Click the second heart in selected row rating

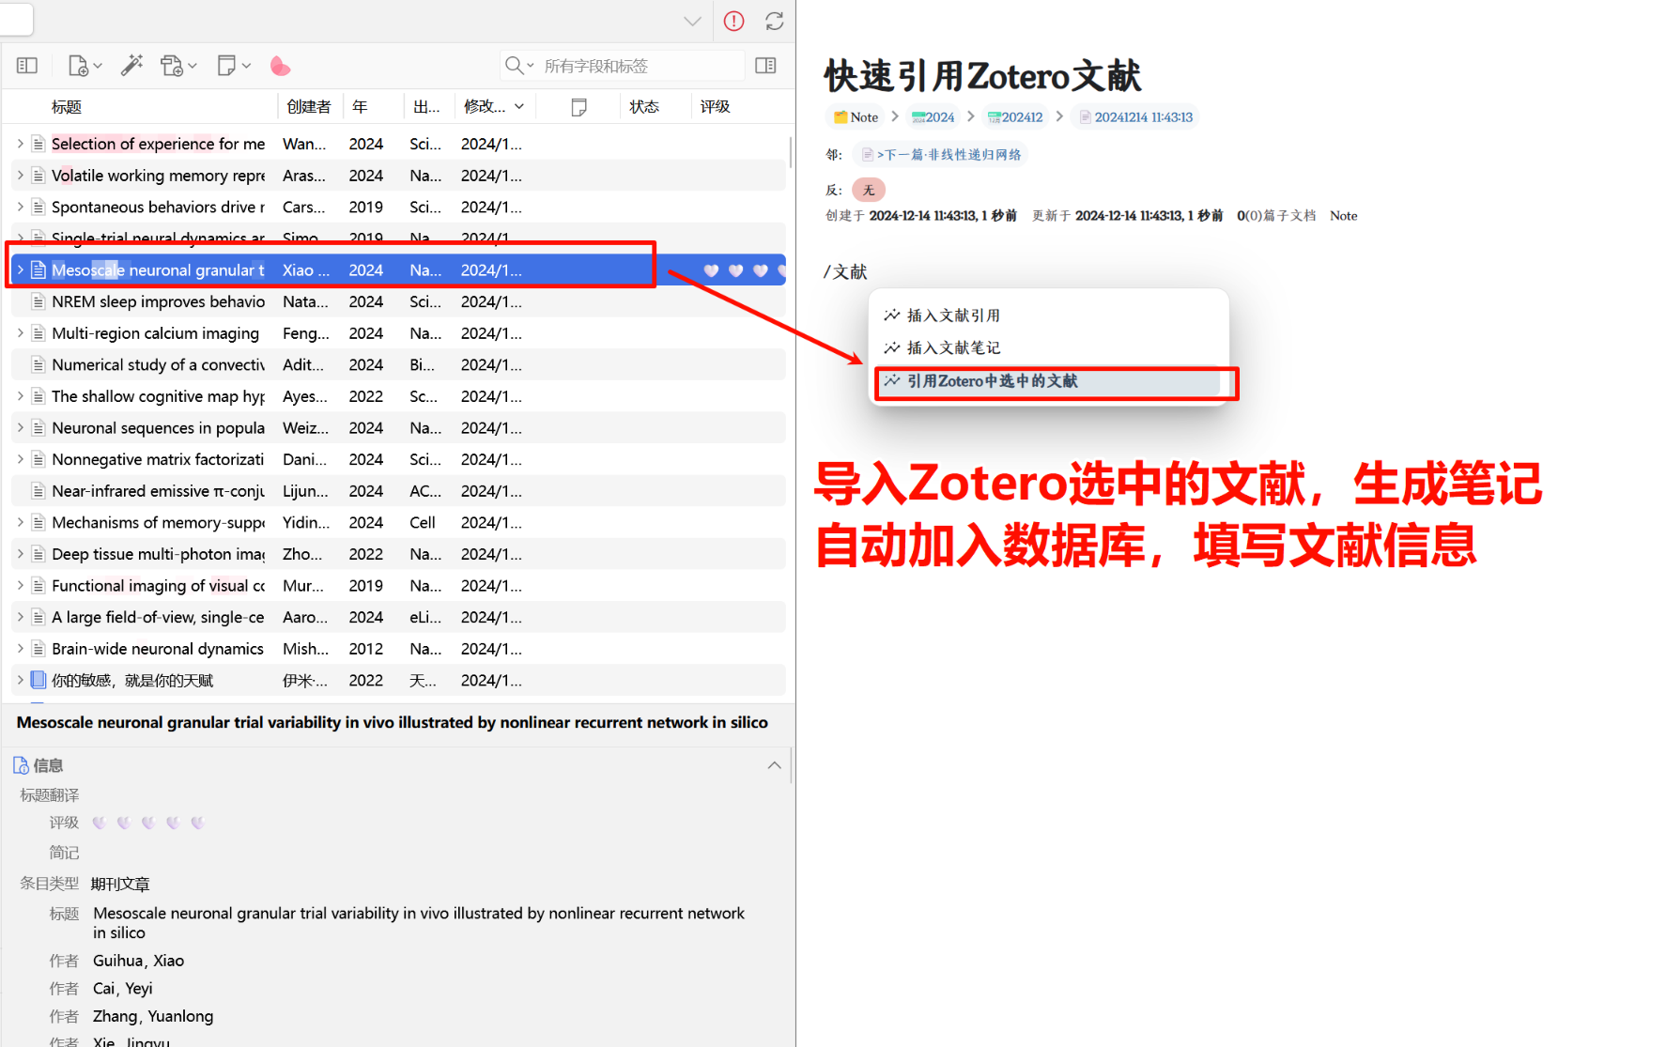tap(735, 270)
